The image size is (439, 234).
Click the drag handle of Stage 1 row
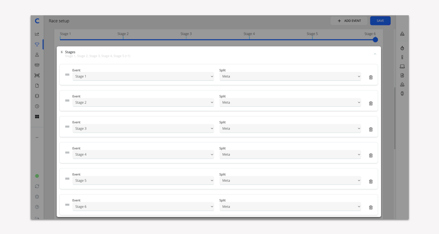(67, 74)
